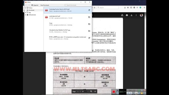Open viewer more actions three-dot menu

(136, 15)
